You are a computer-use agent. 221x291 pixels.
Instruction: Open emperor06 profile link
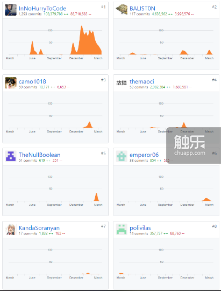[x=144, y=155]
